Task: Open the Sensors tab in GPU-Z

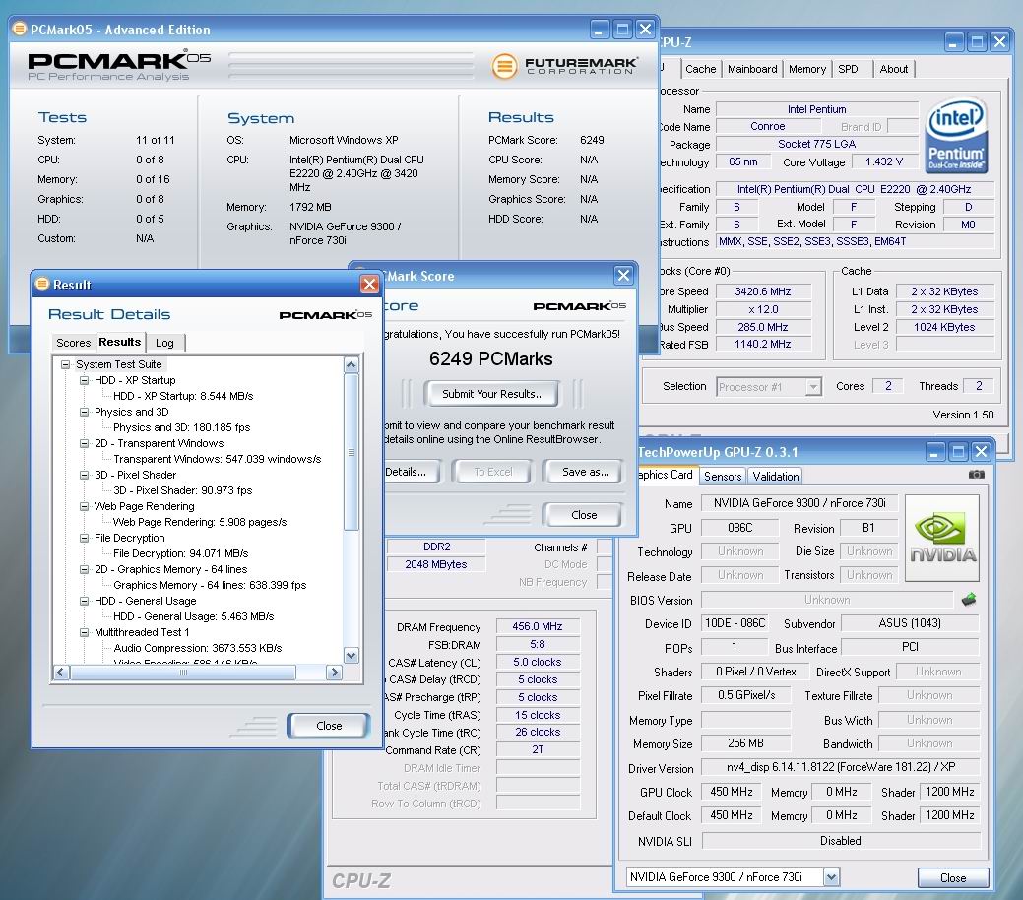Action: coord(723,477)
